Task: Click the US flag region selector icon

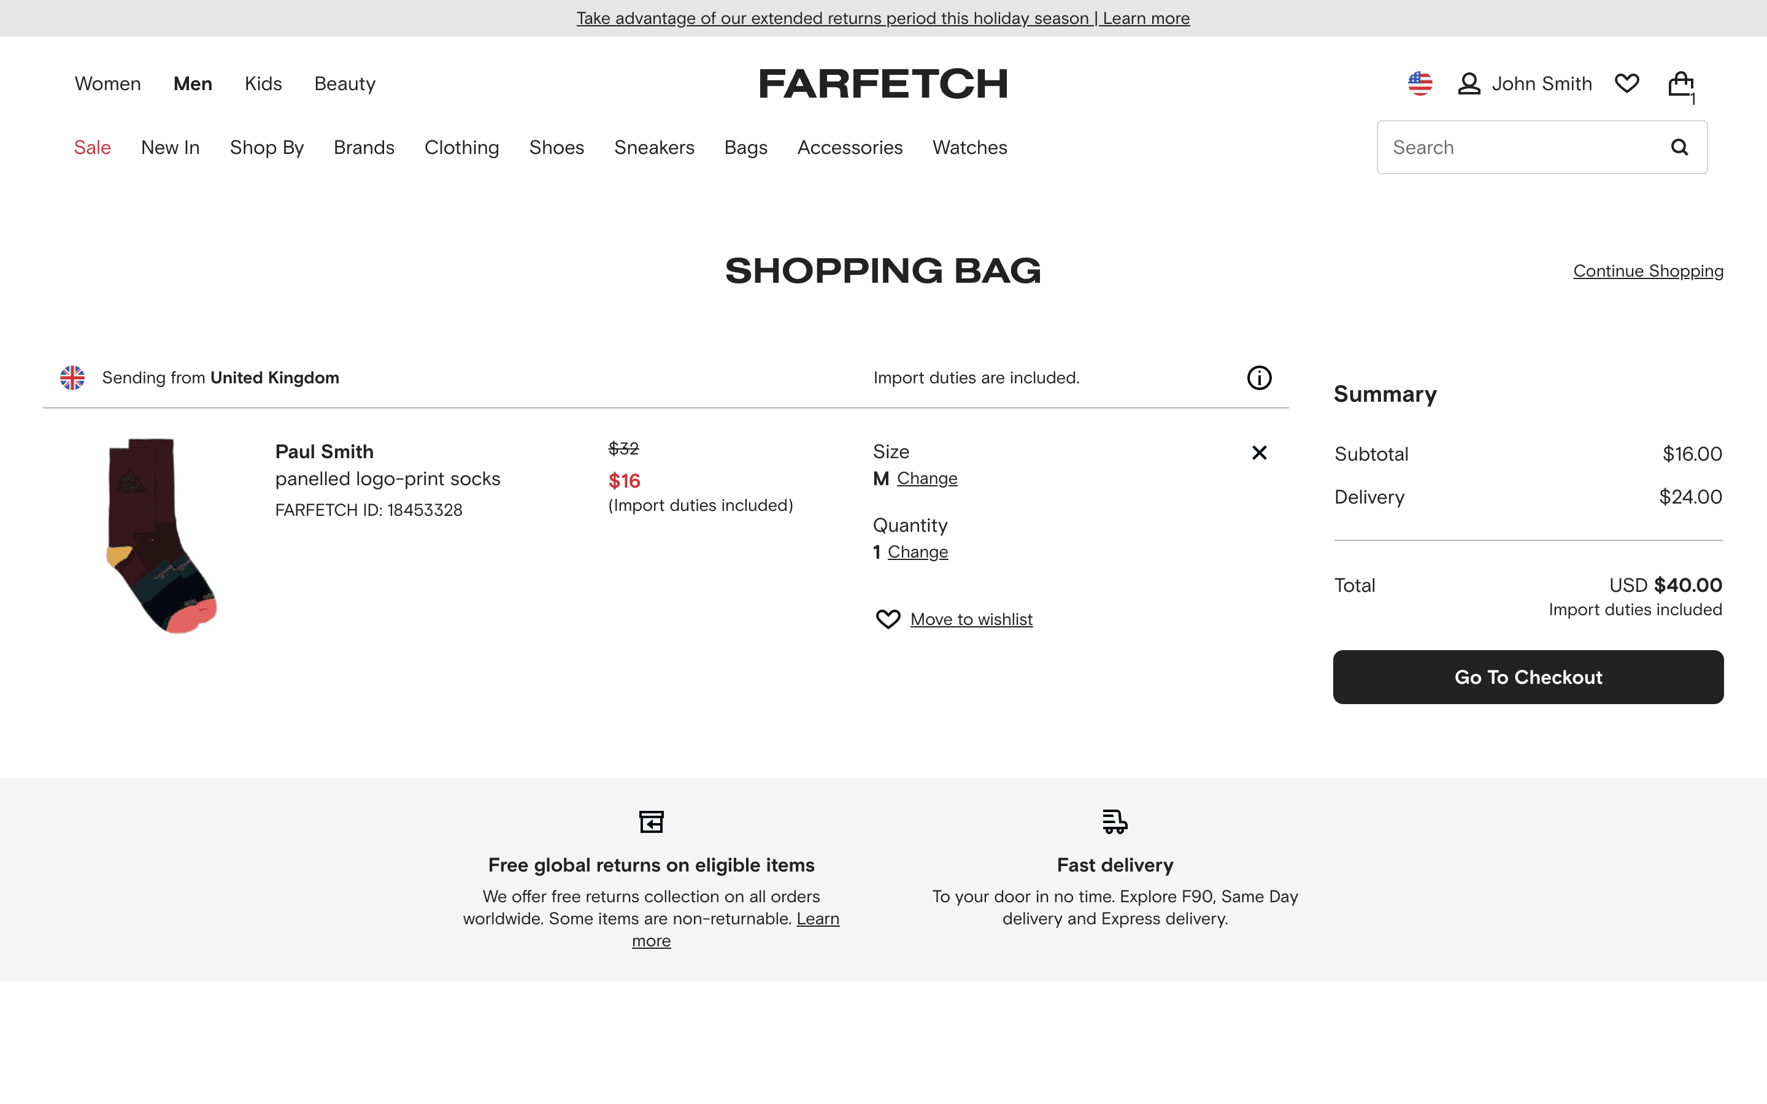Action: 1420,84
